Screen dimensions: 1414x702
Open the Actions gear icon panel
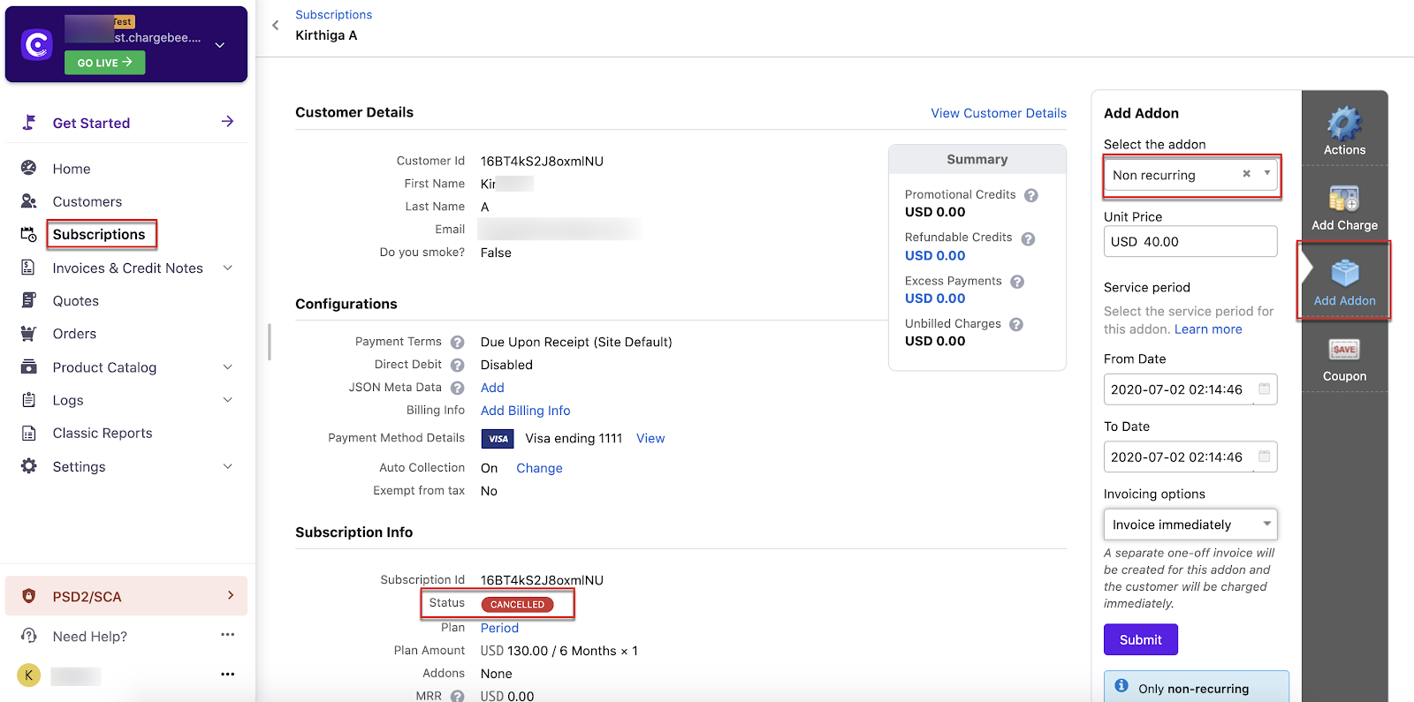(1344, 124)
